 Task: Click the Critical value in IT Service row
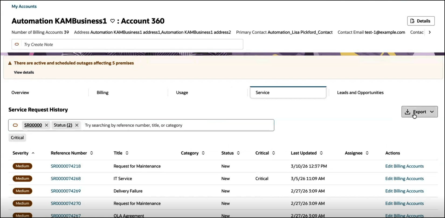pyautogui.click(x=262, y=178)
